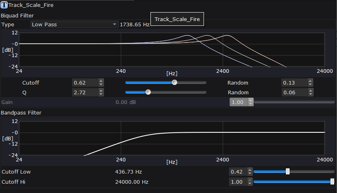The width and height of the screenshot is (337, 193).
Task: Click Q Random field showing 0.06
Action: click(x=294, y=92)
